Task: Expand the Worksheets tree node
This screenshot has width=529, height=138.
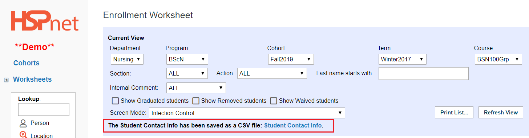Action: [x=6, y=80]
